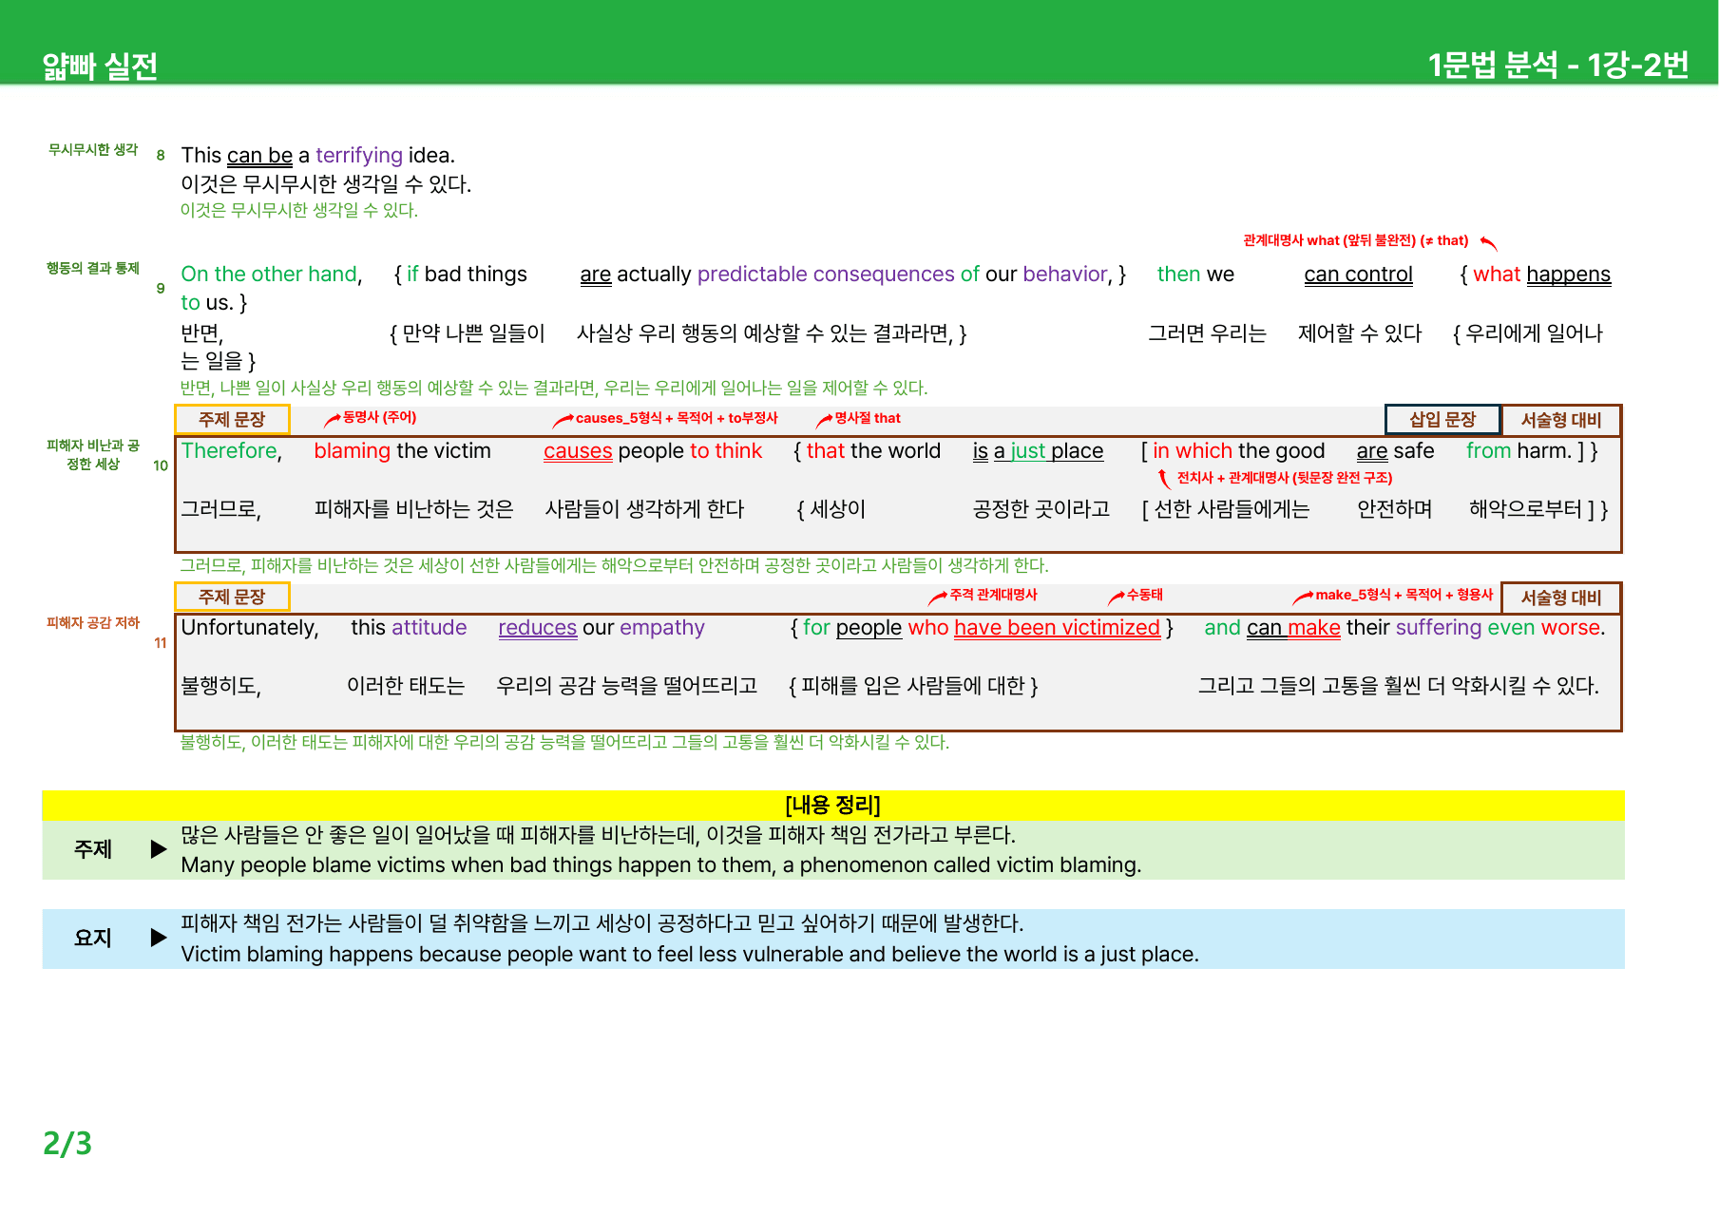Click the phrase 'On the other hand,'
Image resolution: width=1719 pixels, height=1215 pixels.
[272, 274]
